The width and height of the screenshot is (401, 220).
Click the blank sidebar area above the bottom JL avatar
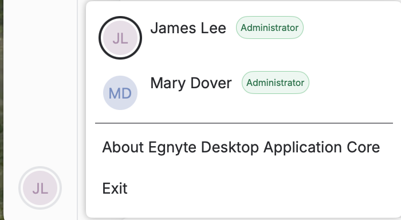(x=40, y=82)
